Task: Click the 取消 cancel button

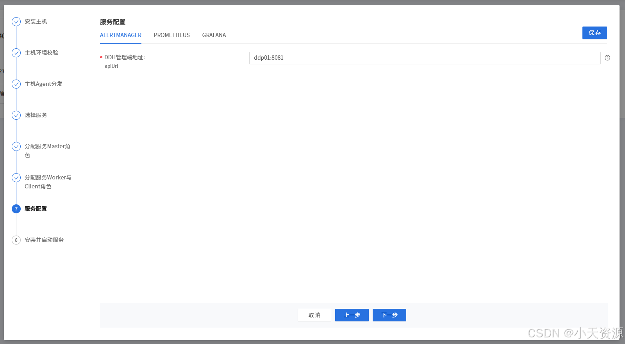Action: pos(314,315)
